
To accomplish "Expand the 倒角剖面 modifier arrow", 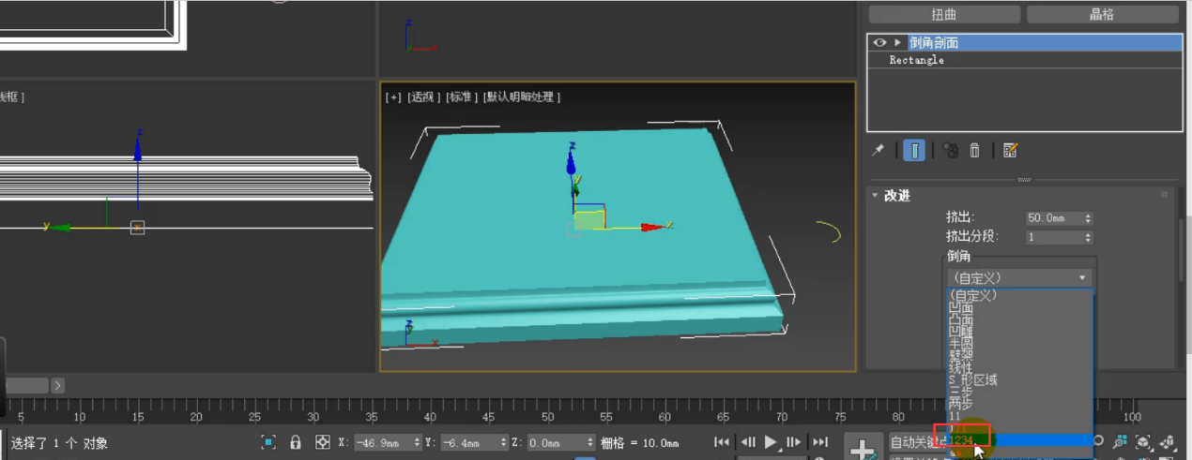I will (898, 43).
